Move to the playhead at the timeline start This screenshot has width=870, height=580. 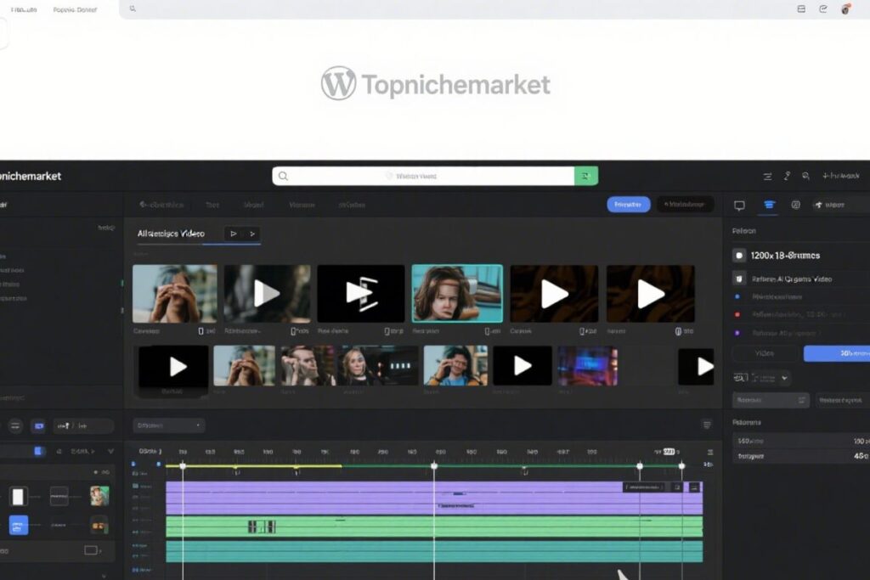click(183, 465)
